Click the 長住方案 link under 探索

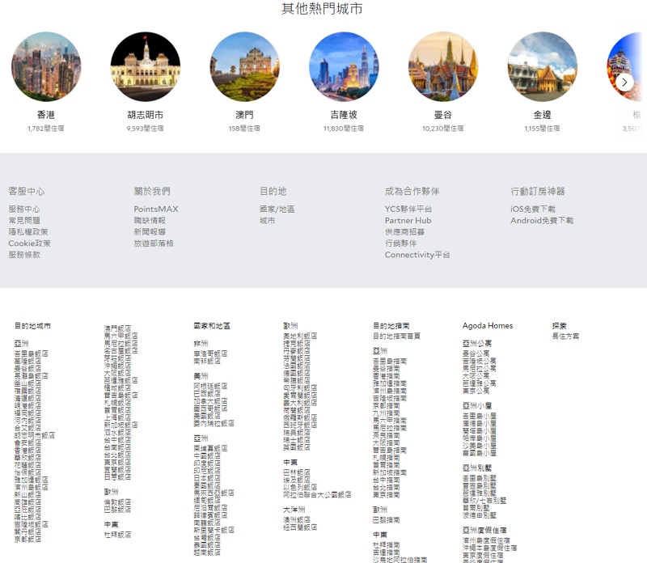coord(565,336)
